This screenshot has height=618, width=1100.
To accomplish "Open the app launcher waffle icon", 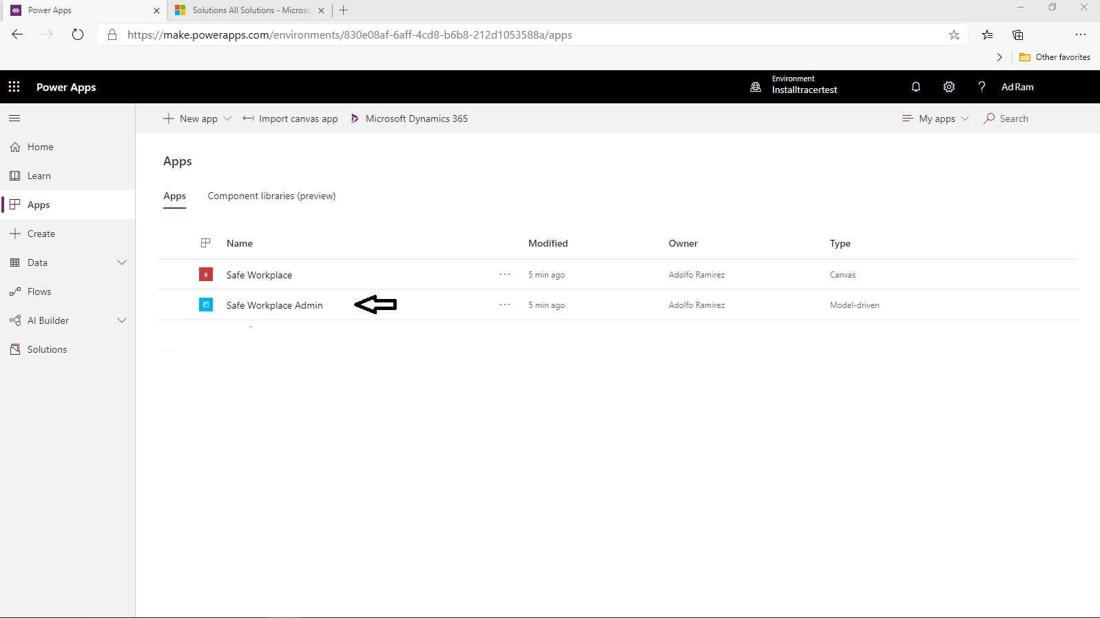I will coord(14,87).
